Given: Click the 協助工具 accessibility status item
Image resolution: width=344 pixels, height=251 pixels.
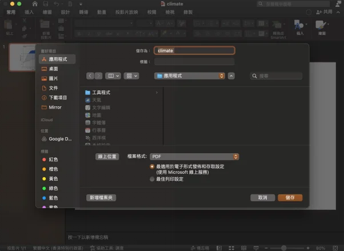Looking at the screenshot, I should 107,248.
